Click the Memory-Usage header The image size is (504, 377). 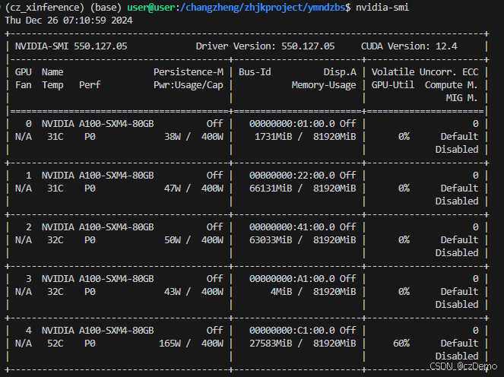324,85
